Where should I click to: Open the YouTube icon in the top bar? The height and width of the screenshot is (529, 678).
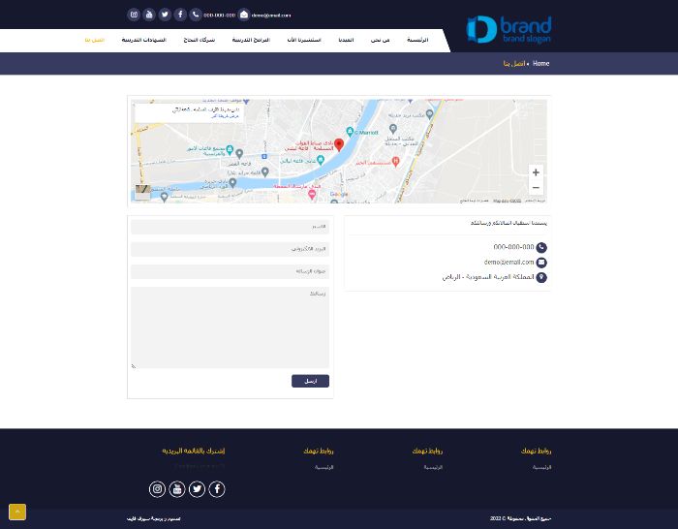click(x=149, y=15)
